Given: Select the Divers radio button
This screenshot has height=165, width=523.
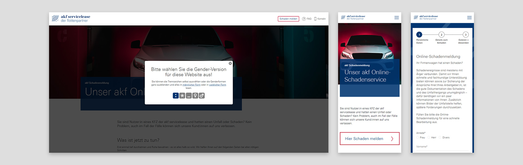Looking at the screenshot, I should click(x=440, y=137).
